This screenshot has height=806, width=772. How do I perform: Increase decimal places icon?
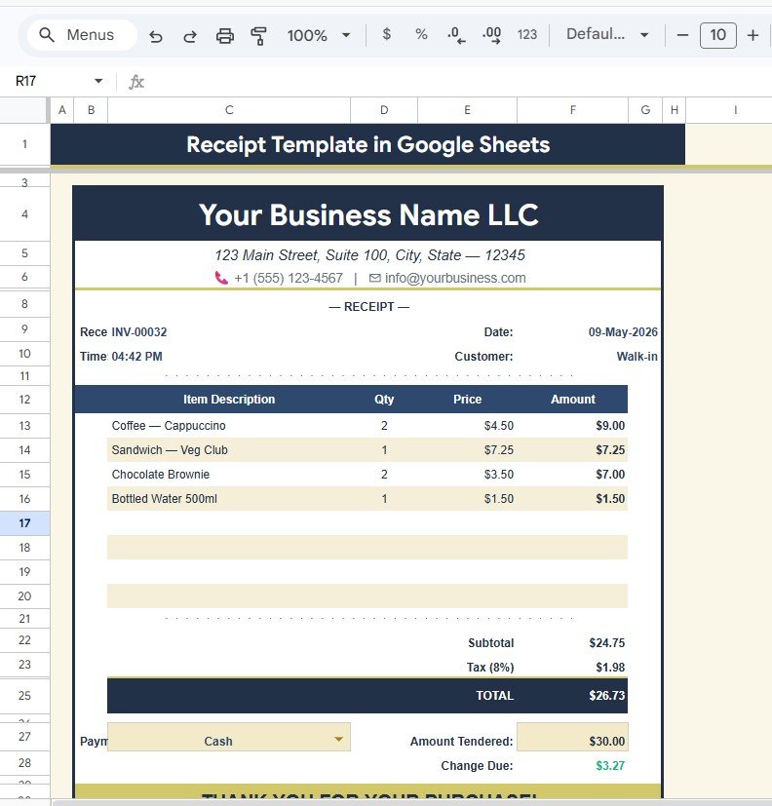[x=492, y=35]
